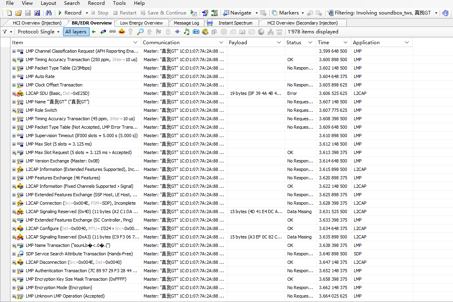Viewport: 453px width, 302px height.
Task: Toggle the All layers button
Action: [x=76, y=32]
